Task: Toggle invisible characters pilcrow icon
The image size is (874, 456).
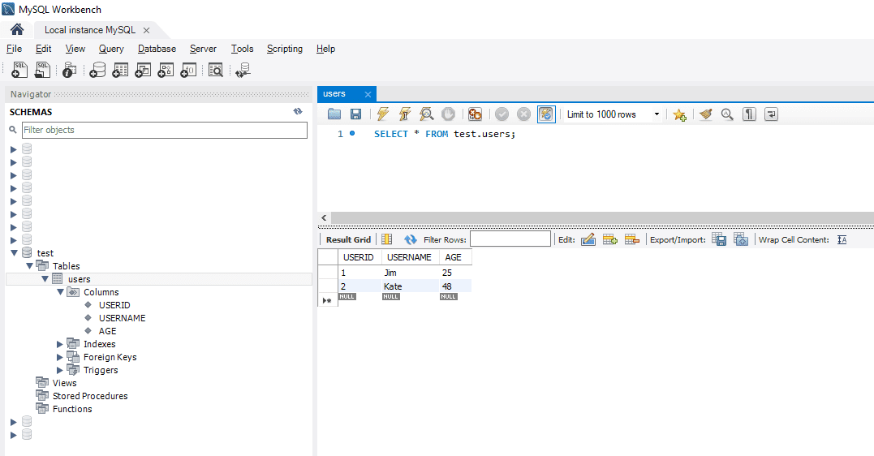Action: coord(749,114)
